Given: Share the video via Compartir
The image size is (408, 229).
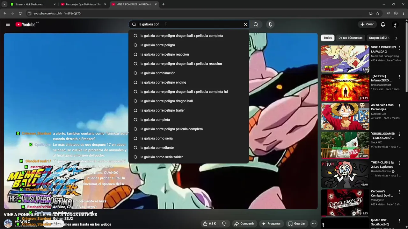Looking at the screenshot, I should [x=244, y=224].
